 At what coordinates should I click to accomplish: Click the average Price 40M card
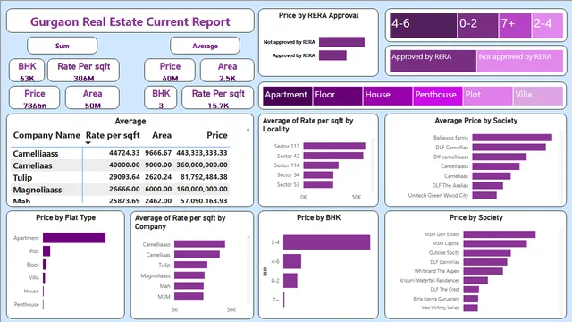click(170, 71)
